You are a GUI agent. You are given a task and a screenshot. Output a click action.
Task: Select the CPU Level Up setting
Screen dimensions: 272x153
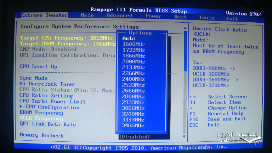[38, 67]
